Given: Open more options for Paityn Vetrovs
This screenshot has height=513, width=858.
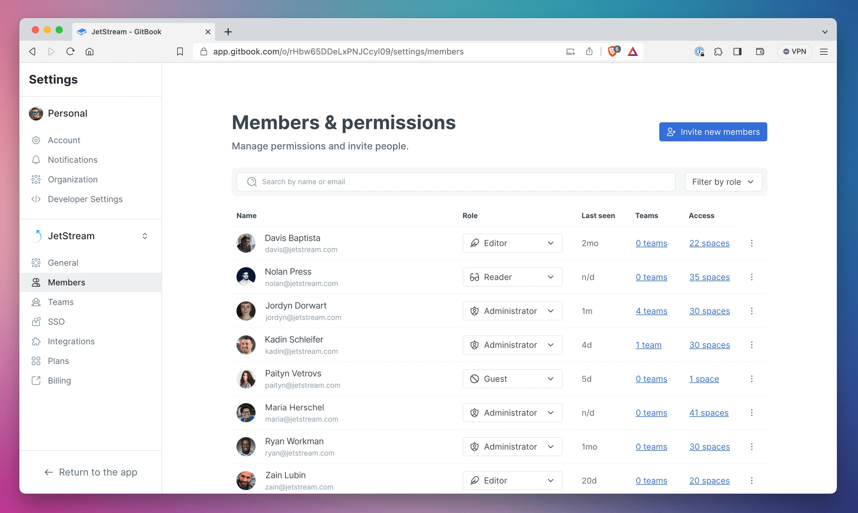Looking at the screenshot, I should pos(751,379).
